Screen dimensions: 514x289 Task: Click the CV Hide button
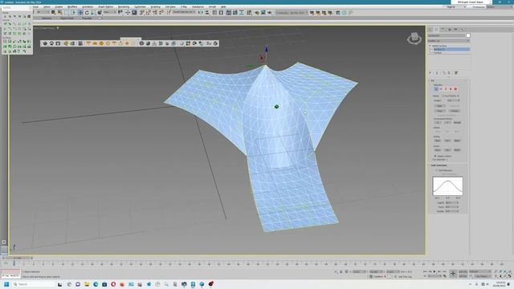click(x=439, y=106)
